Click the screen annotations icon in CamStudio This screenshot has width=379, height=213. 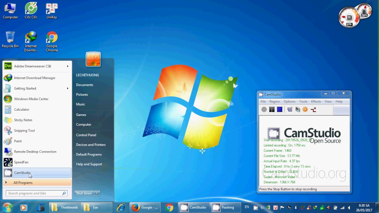[x=298, y=109]
